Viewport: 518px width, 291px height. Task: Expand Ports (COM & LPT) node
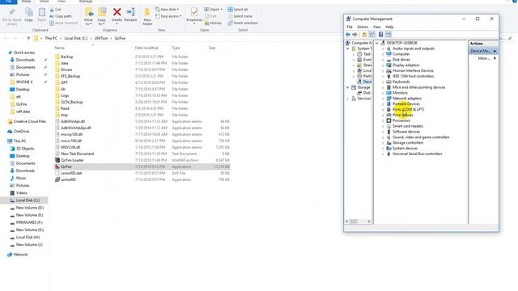click(383, 110)
